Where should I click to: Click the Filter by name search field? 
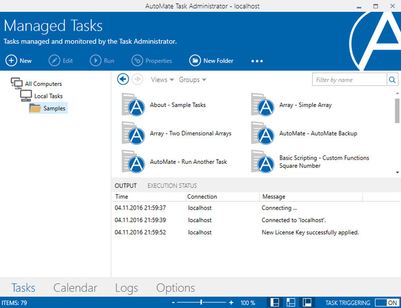point(349,80)
